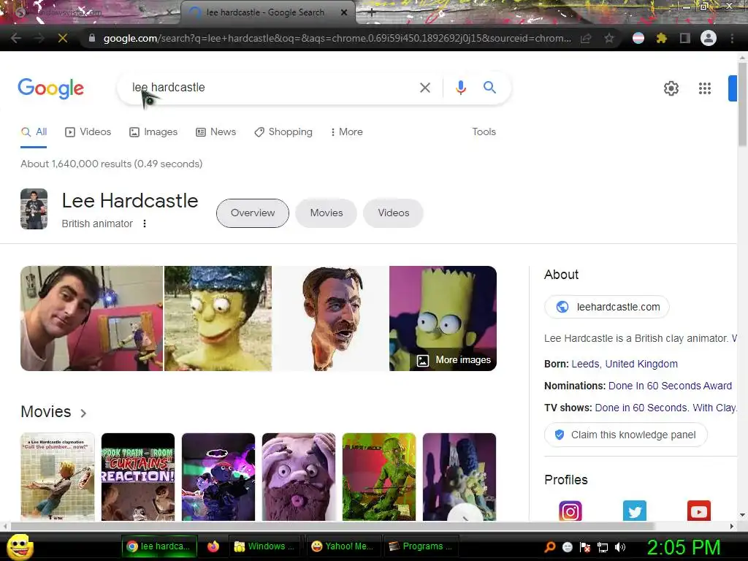Image resolution: width=748 pixels, height=561 pixels.
Task: Switch to the Images search tab
Action: (153, 132)
